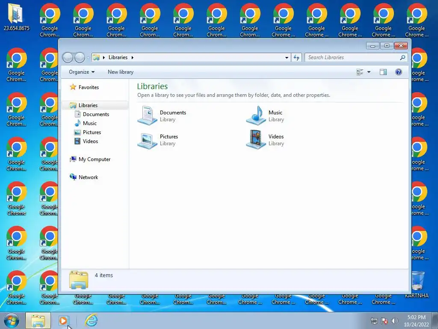Image resolution: width=438 pixels, height=329 pixels.
Task: Open the Documents library in main pane
Action: pyautogui.click(x=162, y=116)
